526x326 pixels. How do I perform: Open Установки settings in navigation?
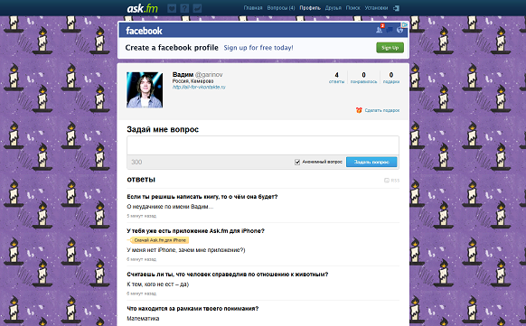[x=376, y=8]
